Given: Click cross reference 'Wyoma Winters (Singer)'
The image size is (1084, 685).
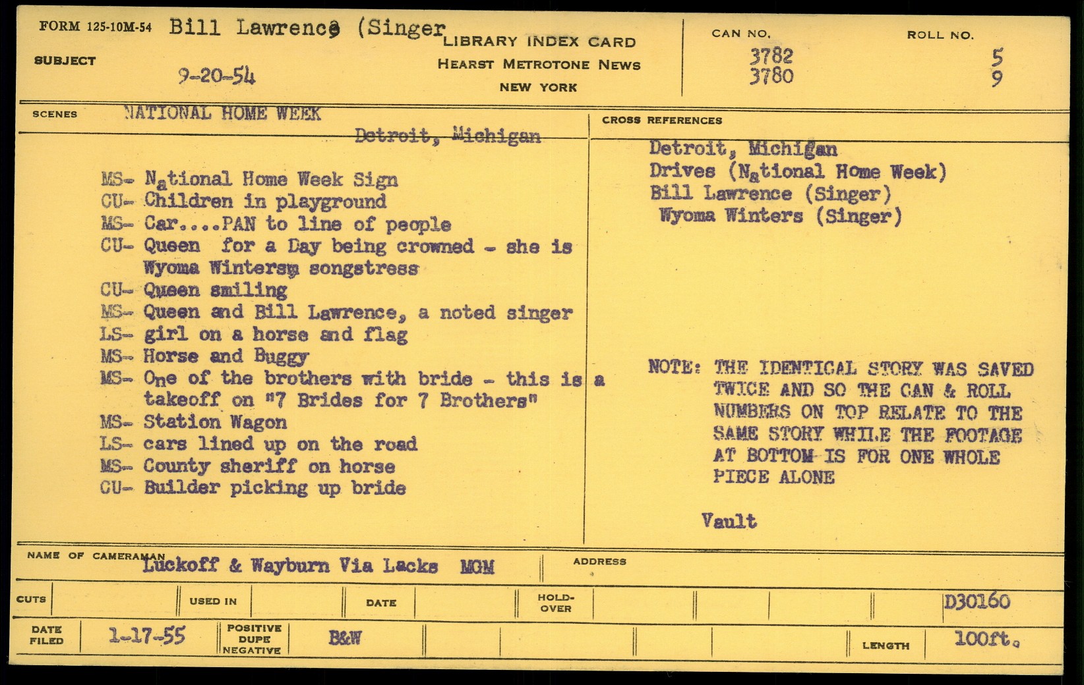Looking at the screenshot, I should click(780, 216).
